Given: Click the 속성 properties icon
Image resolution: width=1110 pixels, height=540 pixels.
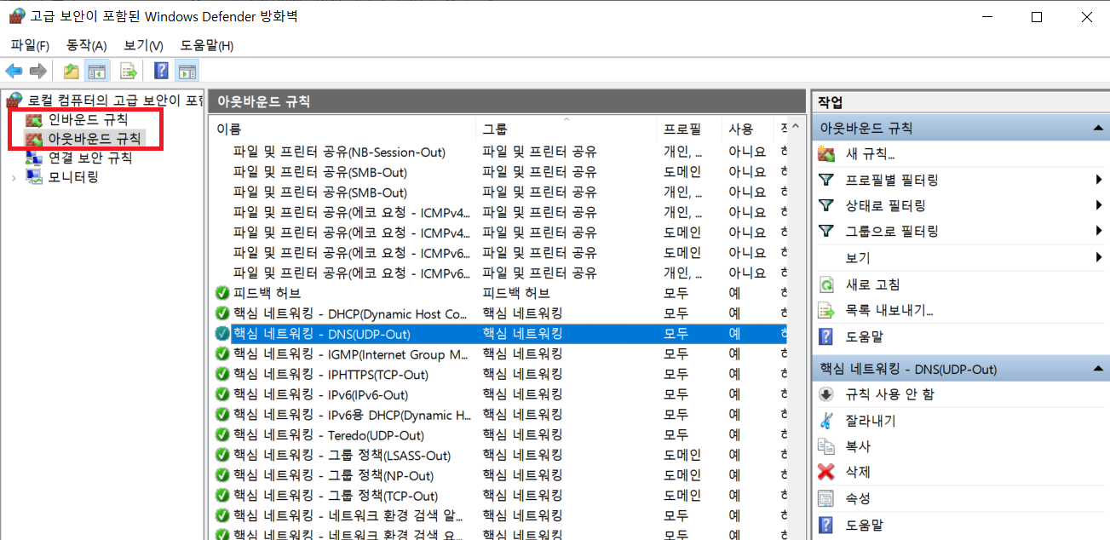Looking at the screenshot, I should pos(826,498).
